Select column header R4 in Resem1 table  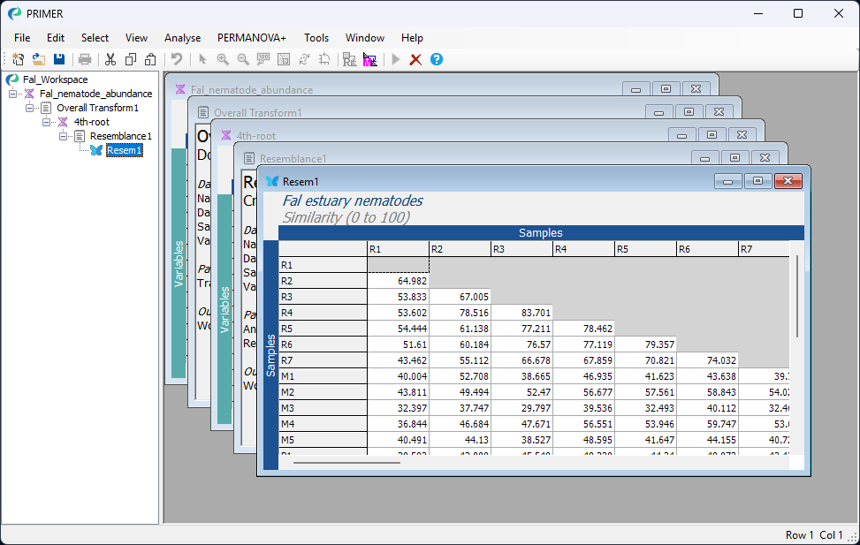pyautogui.click(x=583, y=249)
